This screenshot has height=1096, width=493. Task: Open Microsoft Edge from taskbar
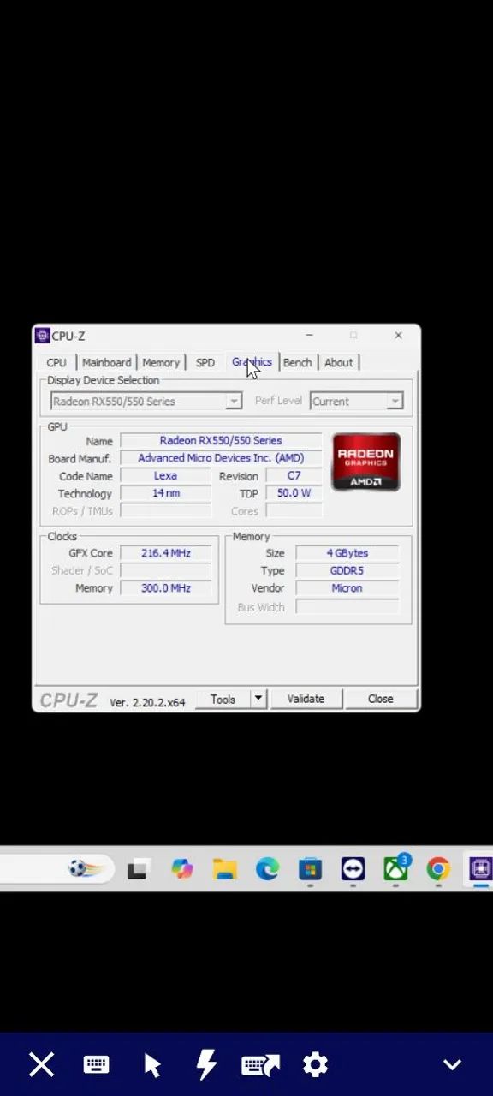[267, 869]
